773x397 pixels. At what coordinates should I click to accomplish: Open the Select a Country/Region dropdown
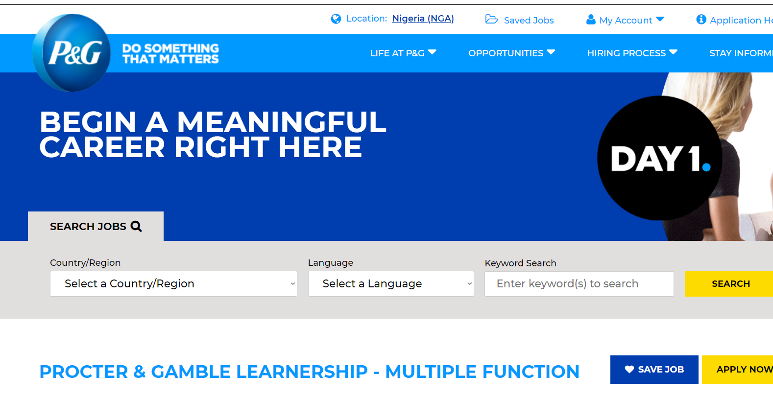[x=173, y=283]
